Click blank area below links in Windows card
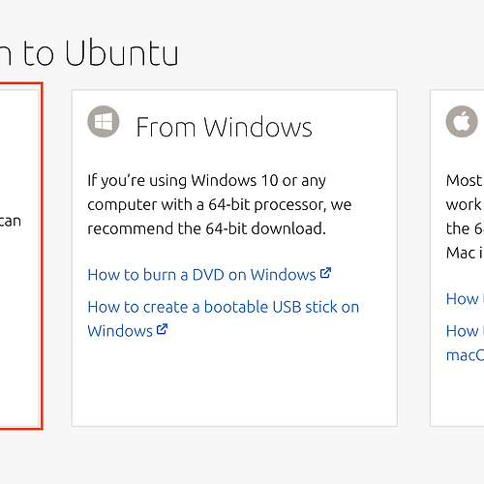Screen dimensions: 484x484 (234, 382)
